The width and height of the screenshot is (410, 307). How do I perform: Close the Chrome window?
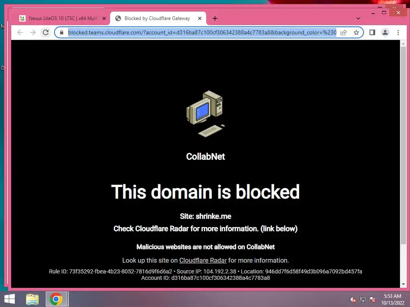[x=398, y=12]
